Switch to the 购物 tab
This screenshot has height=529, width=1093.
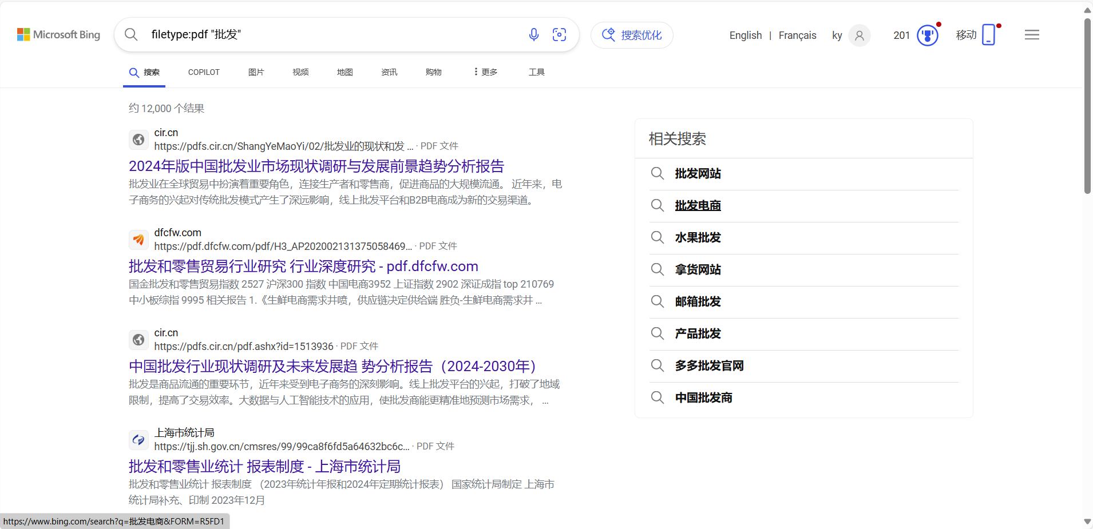tap(433, 72)
